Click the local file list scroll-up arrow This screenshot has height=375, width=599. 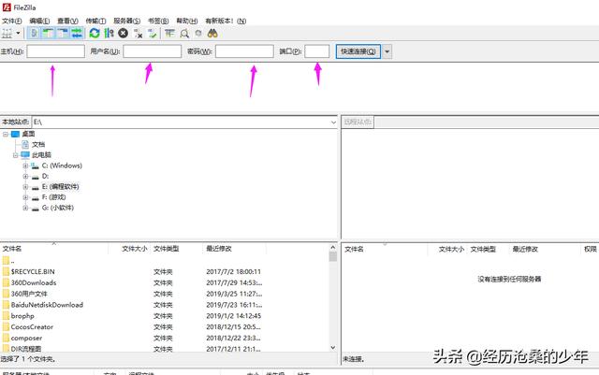[333, 248]
